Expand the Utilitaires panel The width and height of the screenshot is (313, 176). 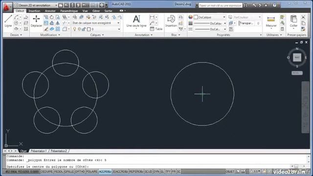(x=274, y=35)
